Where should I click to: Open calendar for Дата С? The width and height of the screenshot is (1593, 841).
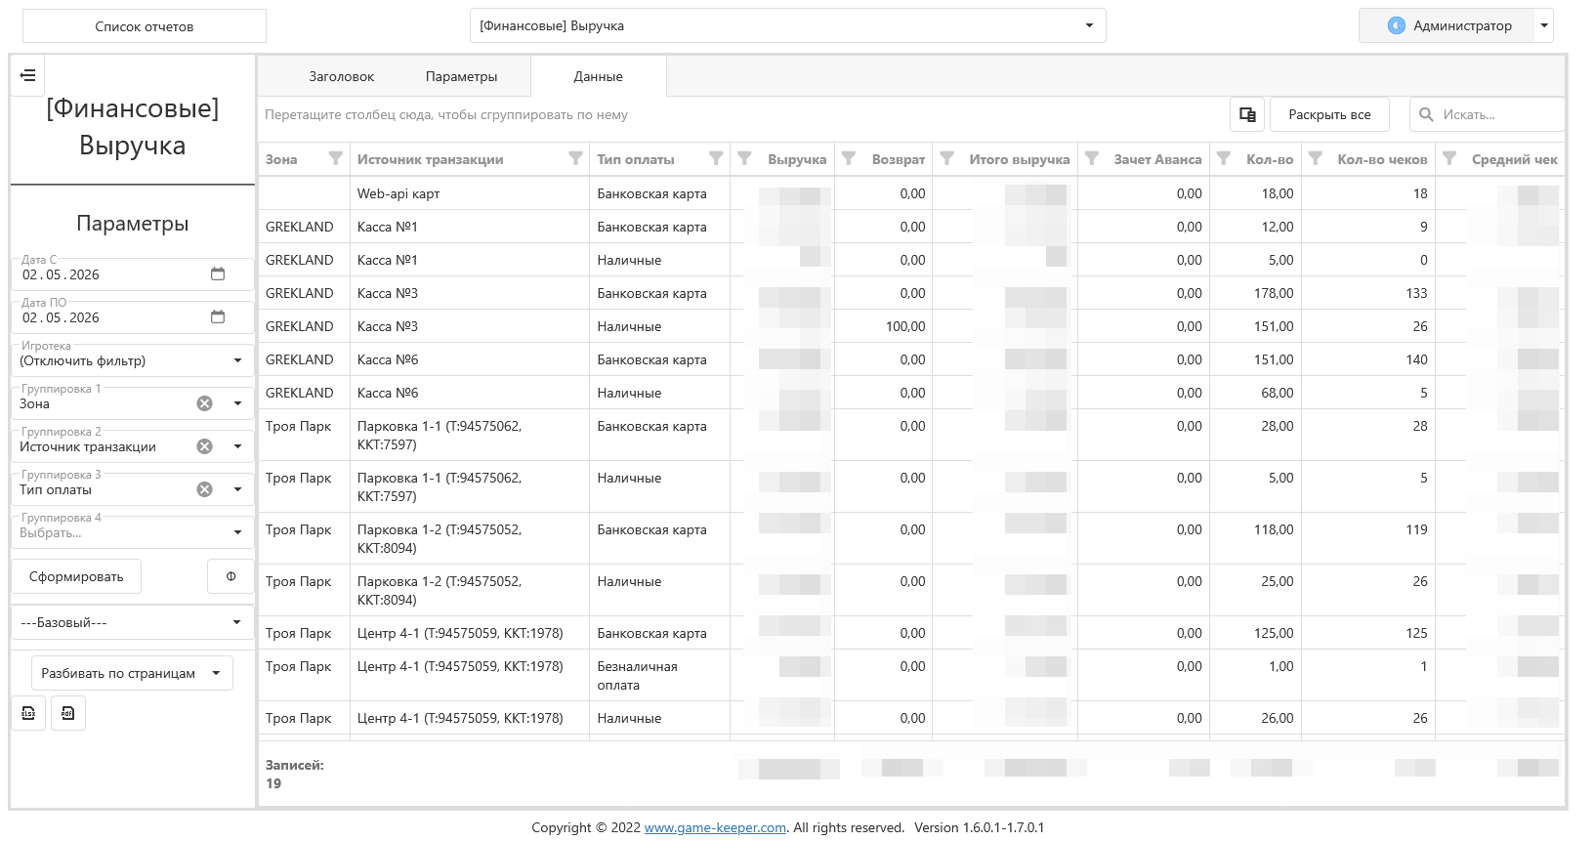218,274
